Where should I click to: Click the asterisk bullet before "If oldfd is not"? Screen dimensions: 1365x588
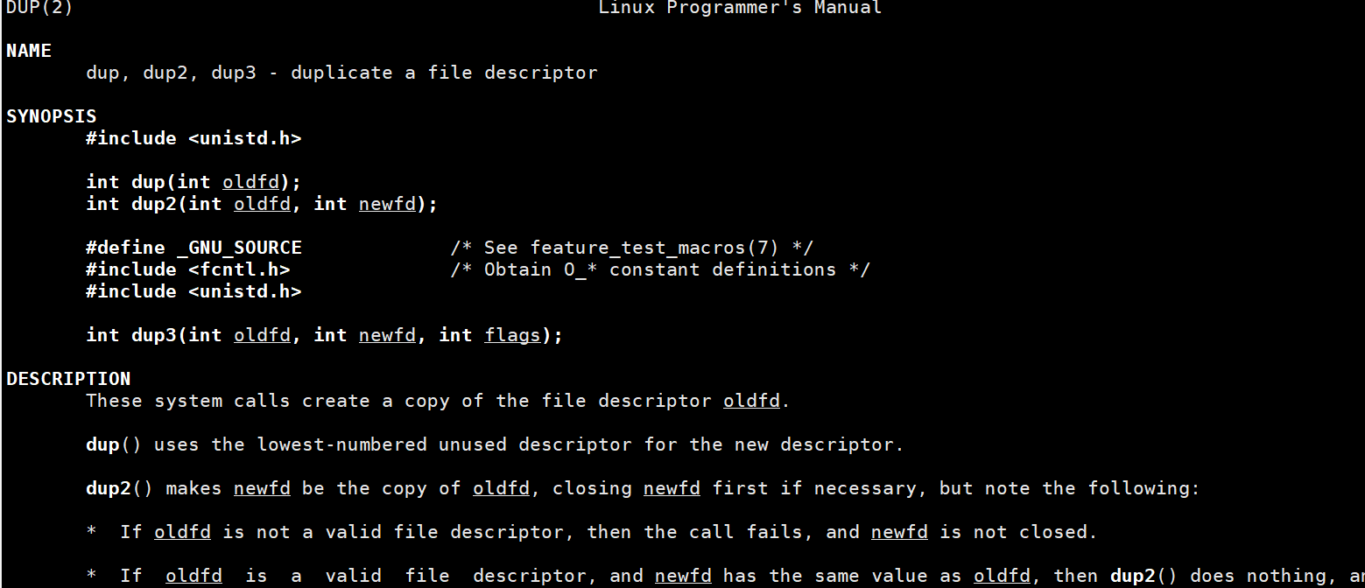[x=92, y=532]
